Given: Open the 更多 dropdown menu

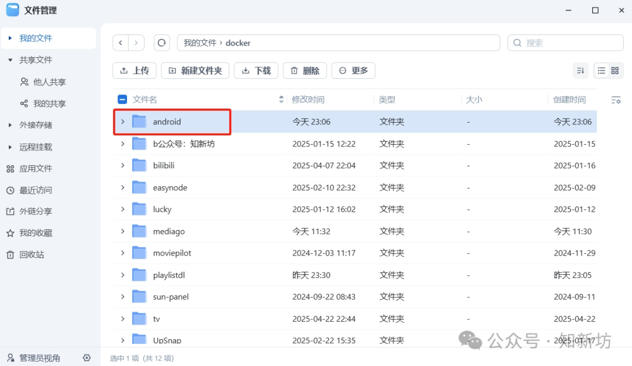Looking at the screenshot, I should [x=353, y=70].
